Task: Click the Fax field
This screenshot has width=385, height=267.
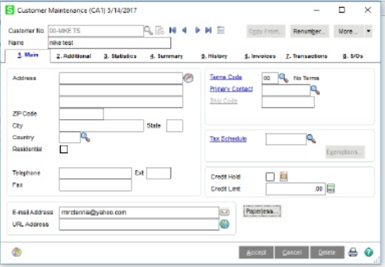Action: (x=95, y=185)
